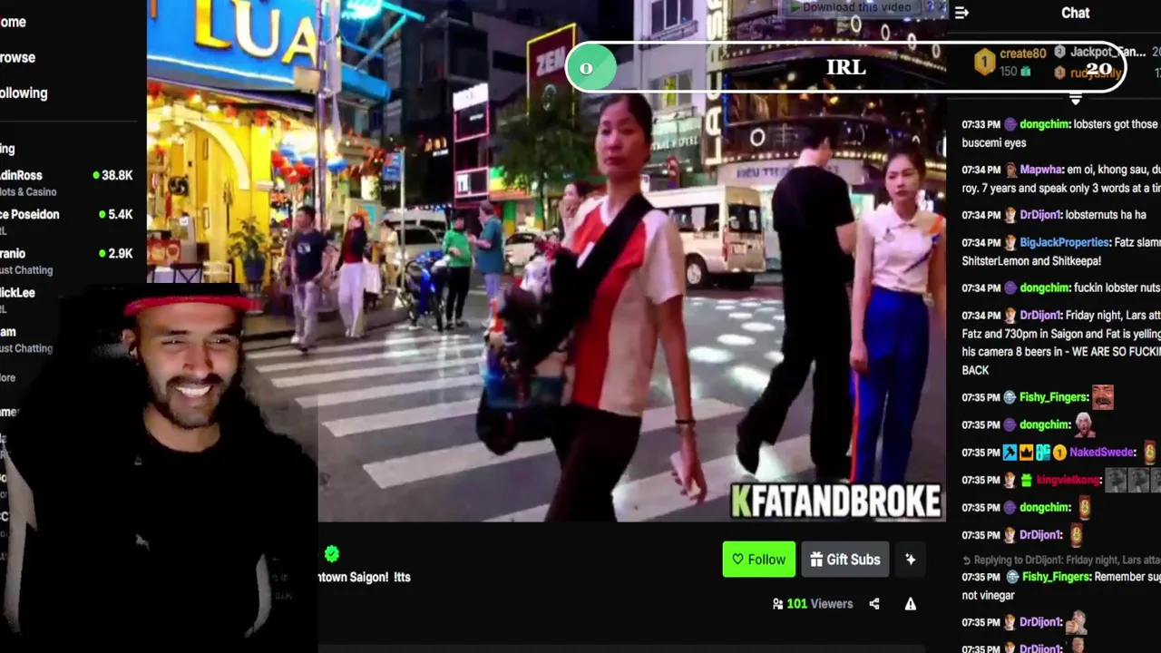The width and height of the screenshot is (1161, 653).
Task: Open the AdinRoss channel in the sidebar
Action: point(68,182)
